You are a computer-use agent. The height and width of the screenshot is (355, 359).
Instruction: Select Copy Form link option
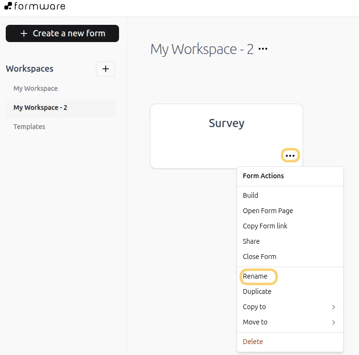pos(265,226)
